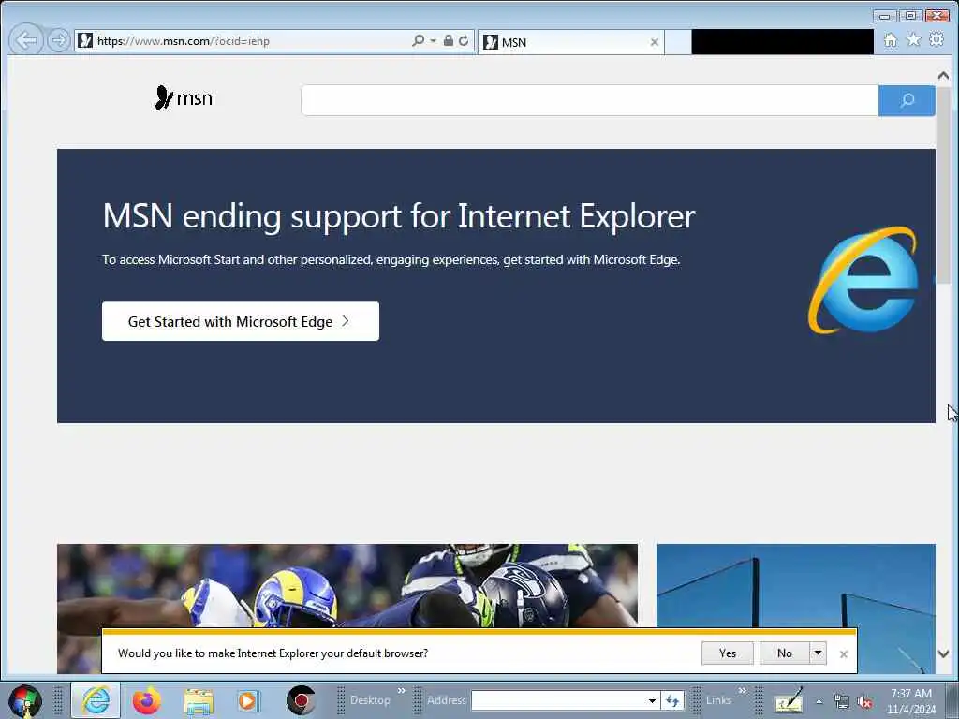Screen dimensions: 959x719
Task: Open the clock showing 7:37 AM
Action: click(910, 701)
